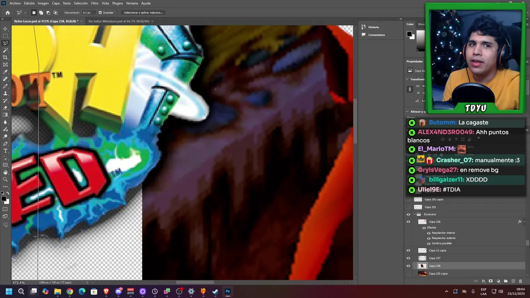Hide layer Capa 237
The image size is (530, 298).
click(408, 258)
